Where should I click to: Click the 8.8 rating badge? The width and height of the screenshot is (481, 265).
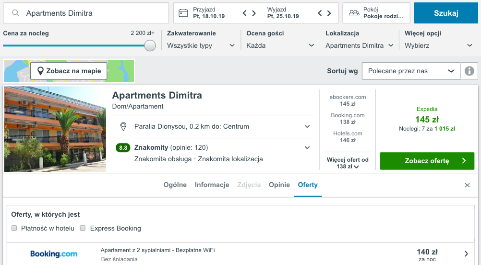point(123,148)
